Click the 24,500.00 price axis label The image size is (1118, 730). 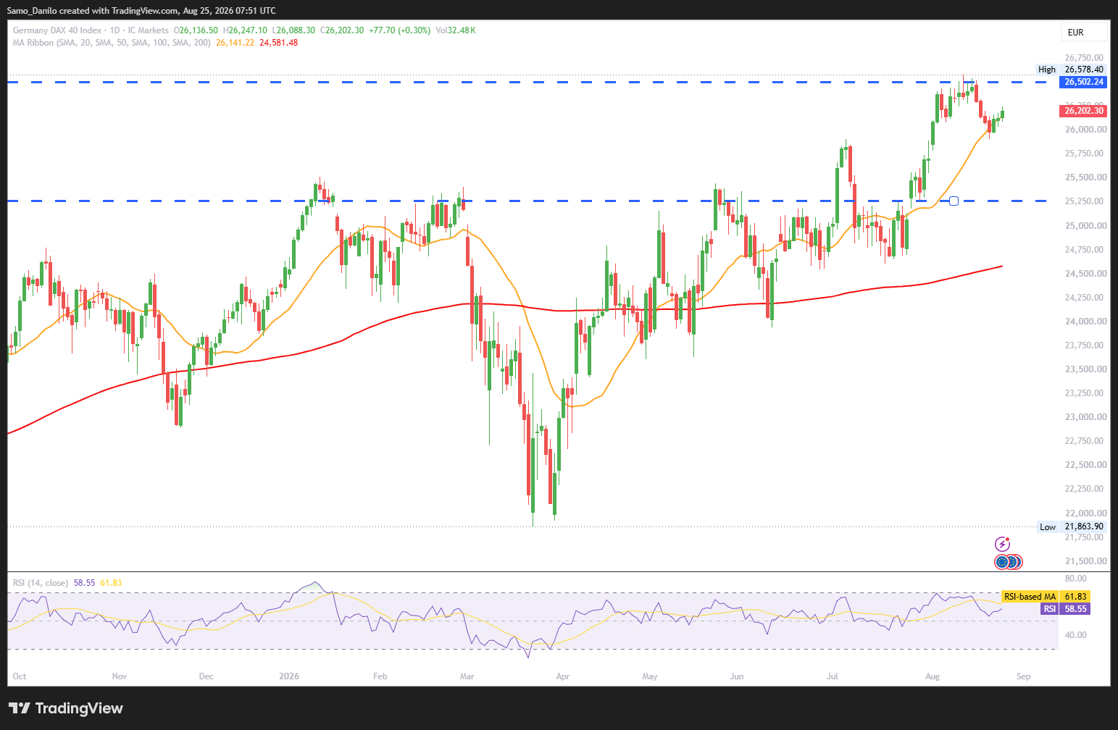pyautogui.click(x=1085, y=274)
